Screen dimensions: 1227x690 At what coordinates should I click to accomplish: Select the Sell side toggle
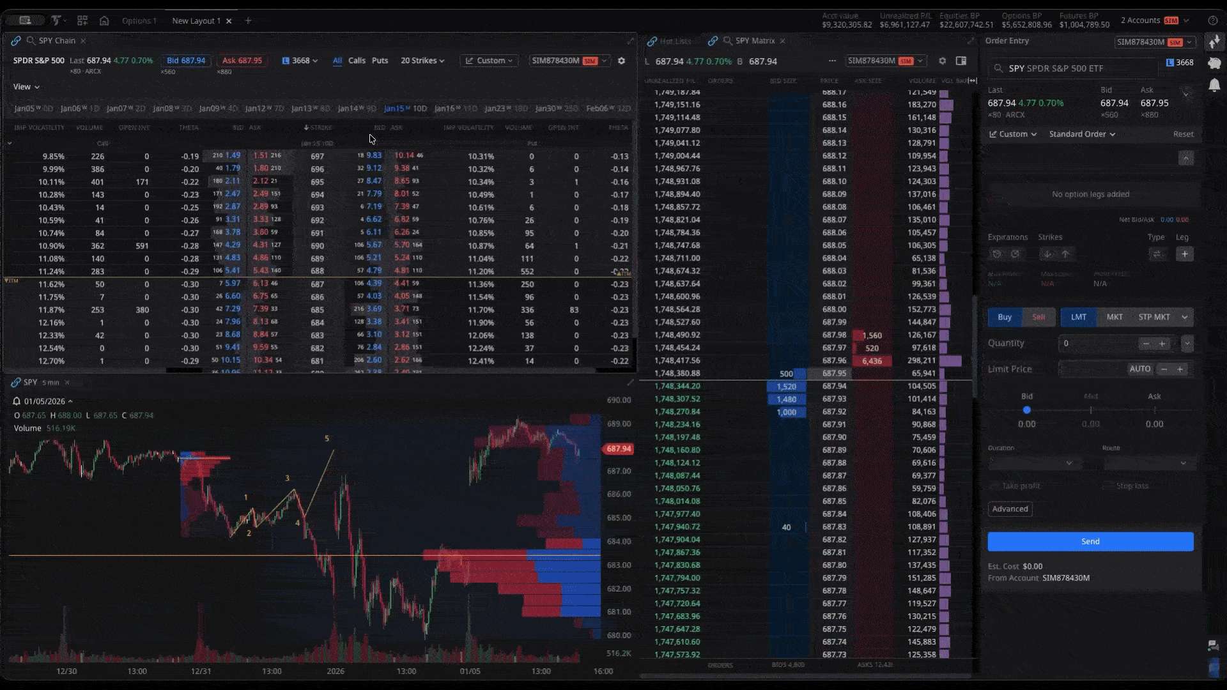[1038, 317]
